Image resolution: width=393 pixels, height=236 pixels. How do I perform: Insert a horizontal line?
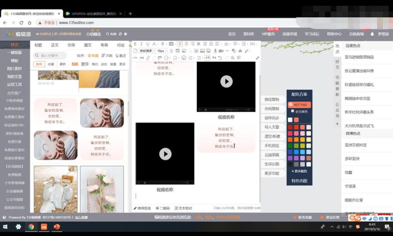(x=227, y=51)
